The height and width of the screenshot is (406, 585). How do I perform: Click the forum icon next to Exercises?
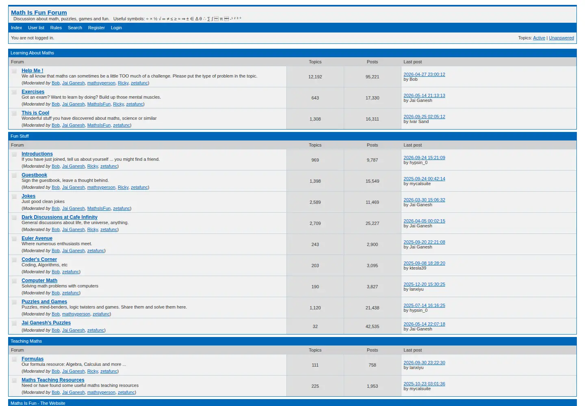pyautogui.click(x=14, y=92)
